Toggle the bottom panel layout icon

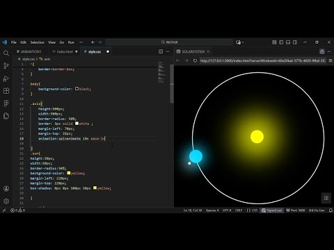[x=288, y=42]
